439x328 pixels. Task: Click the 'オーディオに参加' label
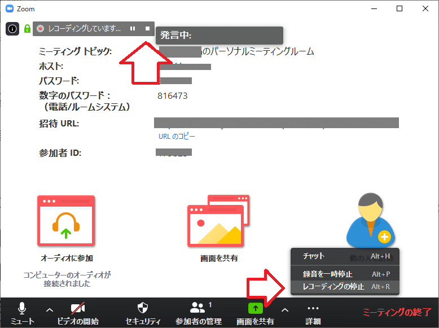pos(67,258)
